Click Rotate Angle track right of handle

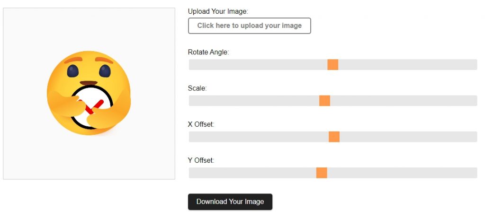point(408,64)
